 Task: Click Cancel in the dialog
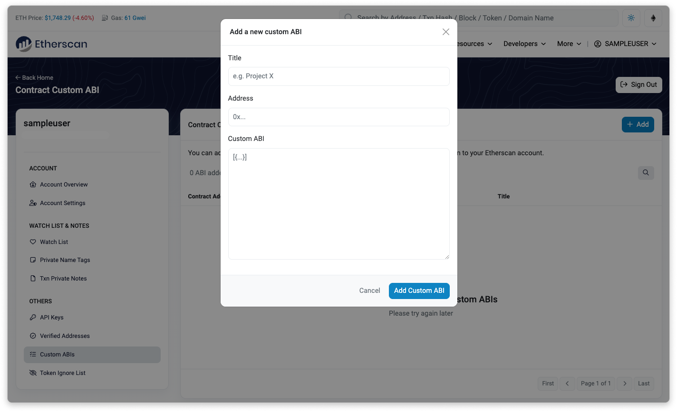[x=369, y=291]
